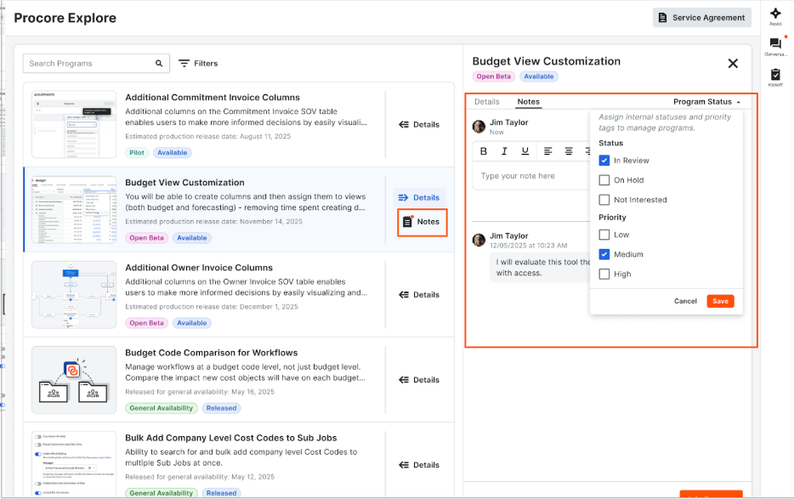
Task: Toggle italic formatting in note editor
Action: point(504,151)
